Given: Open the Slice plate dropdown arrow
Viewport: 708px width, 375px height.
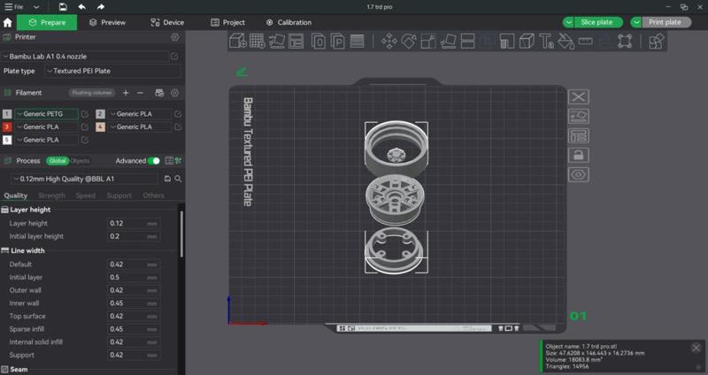Looking at the screenshot, I should point(568,22).
